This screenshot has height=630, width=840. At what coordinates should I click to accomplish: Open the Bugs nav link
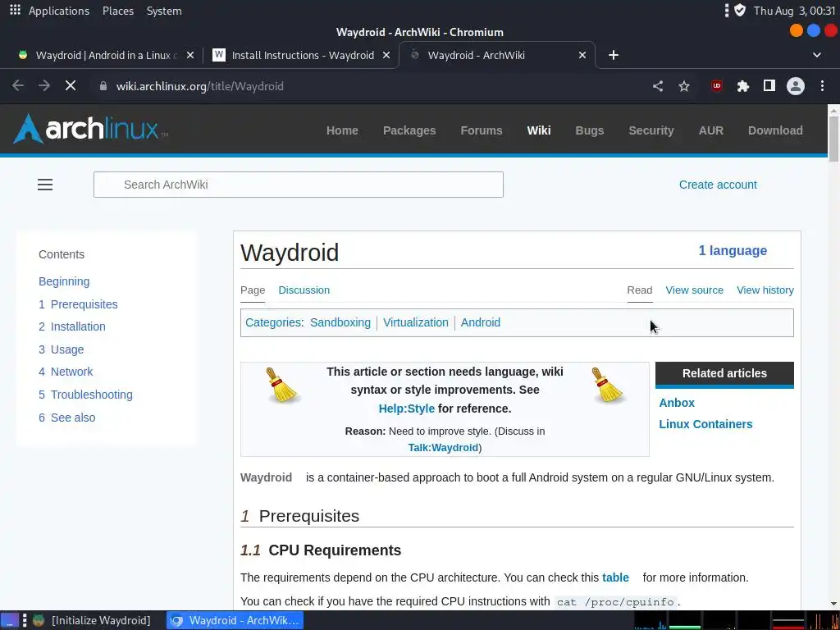click(589, 130)
